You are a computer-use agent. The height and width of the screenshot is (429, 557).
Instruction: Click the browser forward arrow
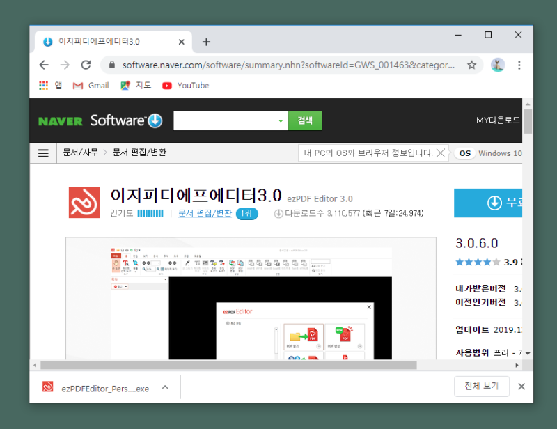click(65, 65)
